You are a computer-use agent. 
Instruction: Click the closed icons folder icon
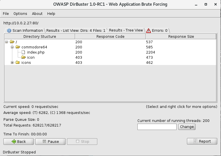pyautogui.click(x=18, y=62)
